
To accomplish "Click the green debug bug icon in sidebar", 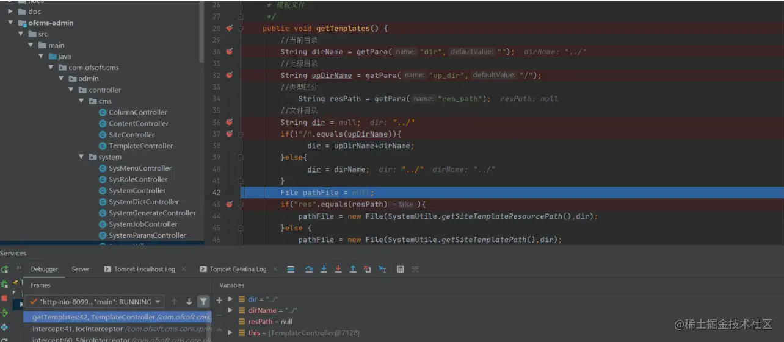I will click(x=4, y=283).
